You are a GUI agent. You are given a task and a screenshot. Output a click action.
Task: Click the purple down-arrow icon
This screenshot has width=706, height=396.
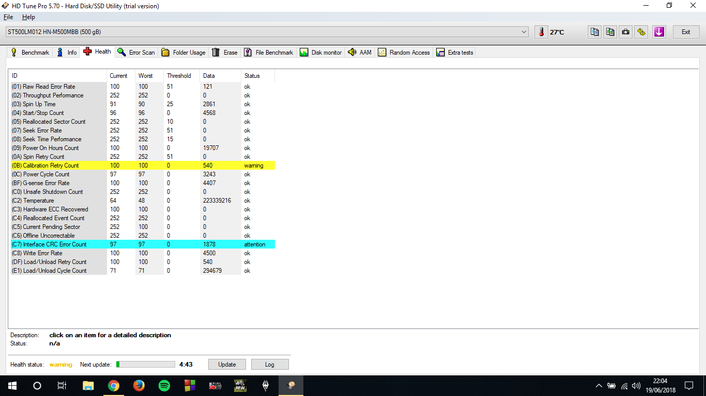pyautogui.click(x=659, y=32)
